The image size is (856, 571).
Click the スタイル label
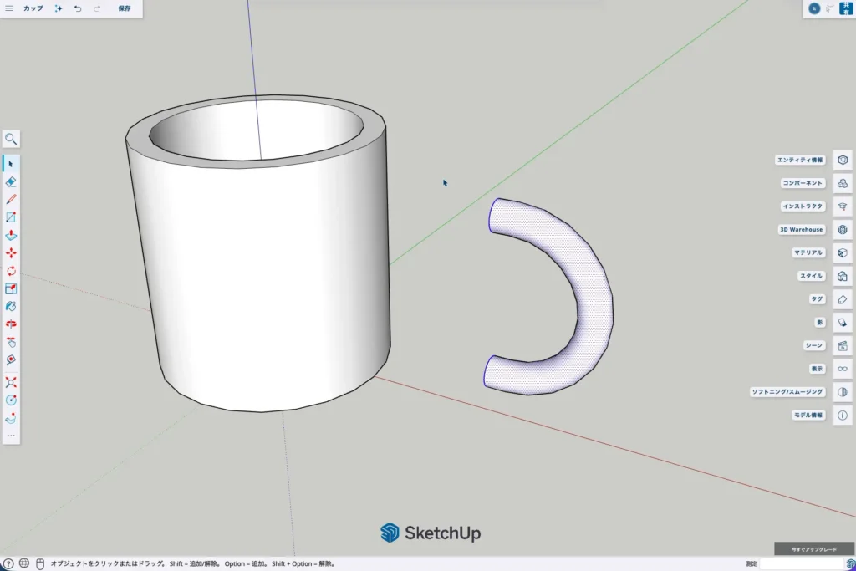811,276
